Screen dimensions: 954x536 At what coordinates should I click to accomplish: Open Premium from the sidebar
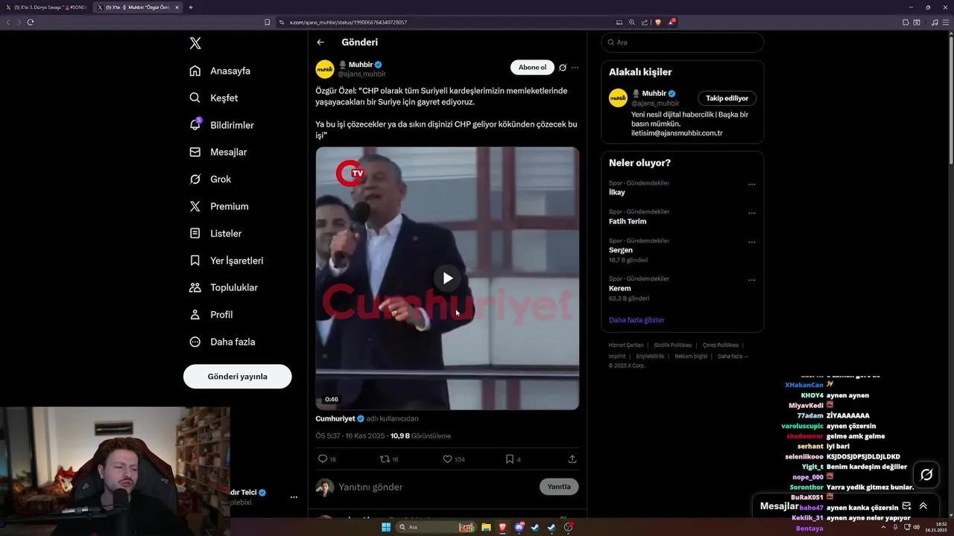(x=219, y=206)
